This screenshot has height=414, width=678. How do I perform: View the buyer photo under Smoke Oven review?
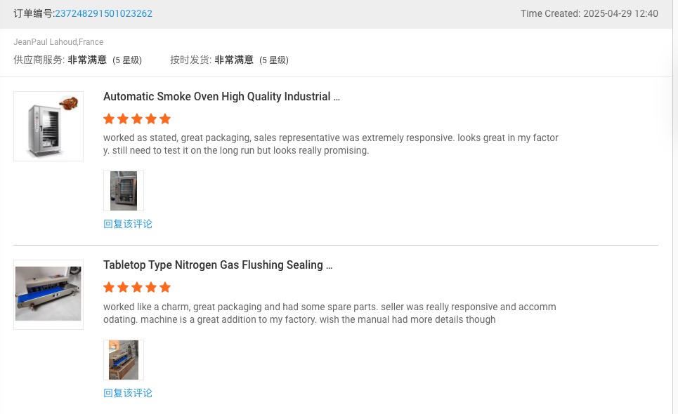click(124, 191)
